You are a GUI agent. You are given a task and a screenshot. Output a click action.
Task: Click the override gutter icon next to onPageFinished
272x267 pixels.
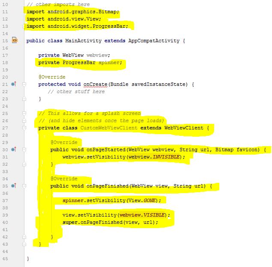(x=14, y=186)
